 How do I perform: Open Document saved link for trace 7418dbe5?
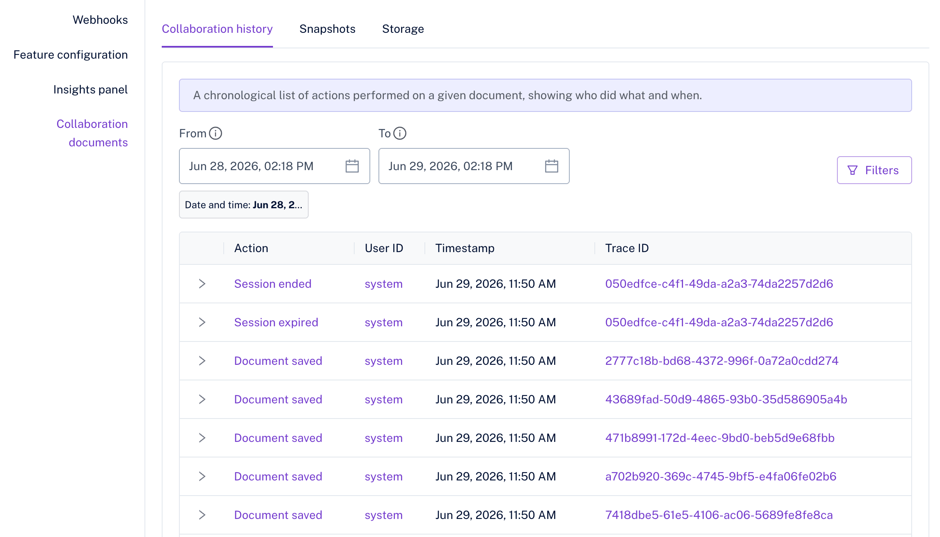(x=278, y=515)
